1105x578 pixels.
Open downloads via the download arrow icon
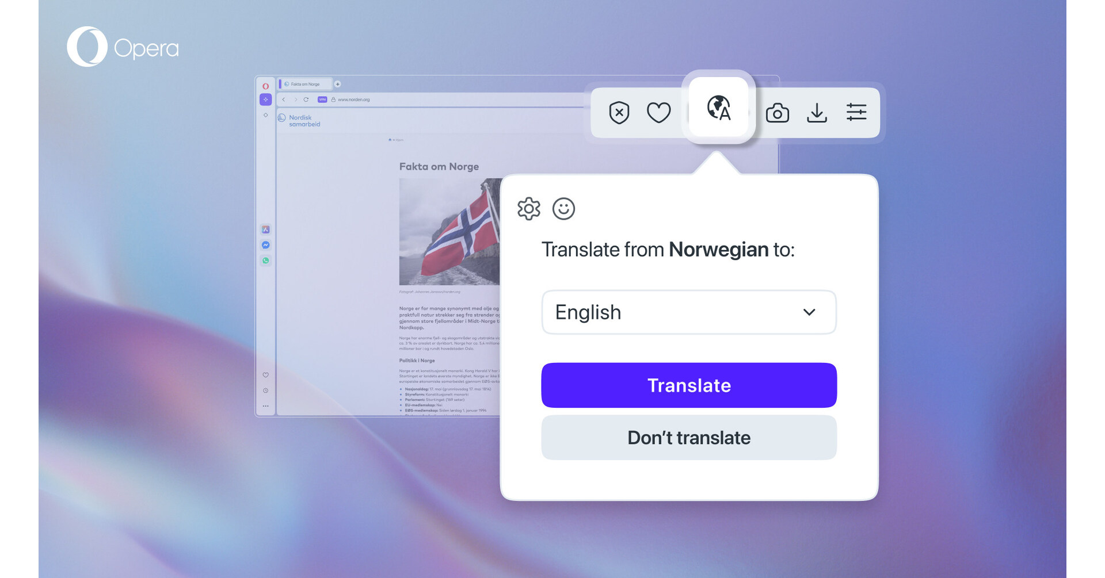817,113
